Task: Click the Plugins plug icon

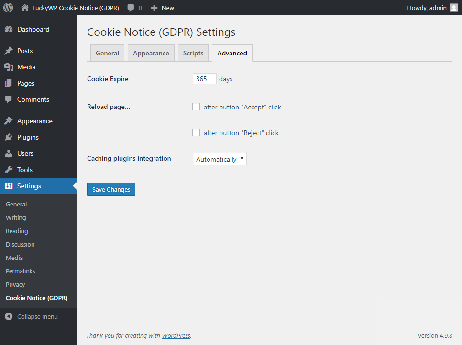Action: click(x=9, y=137)
